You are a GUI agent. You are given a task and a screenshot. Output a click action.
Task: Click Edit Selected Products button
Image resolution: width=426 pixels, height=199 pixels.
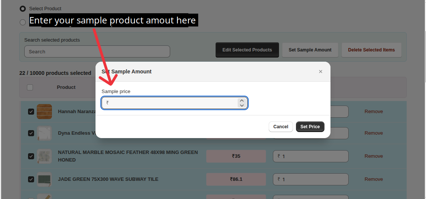247,50
